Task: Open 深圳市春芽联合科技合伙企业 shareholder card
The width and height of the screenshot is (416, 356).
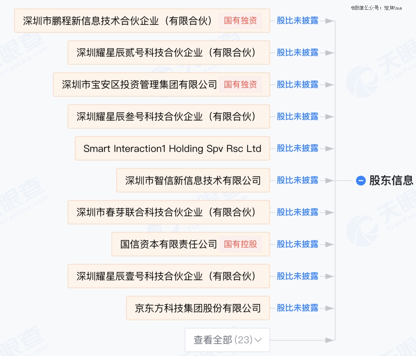Action: 169,212
